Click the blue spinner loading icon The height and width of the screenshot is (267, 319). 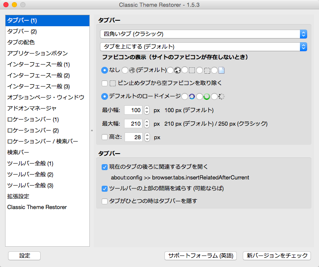click(x=192, y=96)
